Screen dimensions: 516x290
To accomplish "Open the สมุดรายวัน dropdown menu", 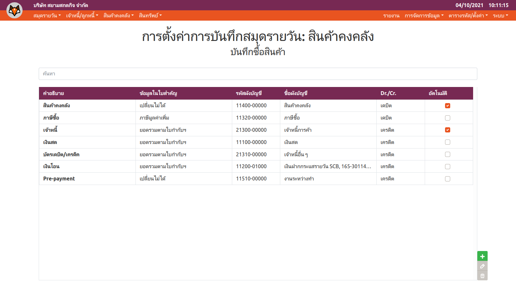I will click(x=47, y=15).
